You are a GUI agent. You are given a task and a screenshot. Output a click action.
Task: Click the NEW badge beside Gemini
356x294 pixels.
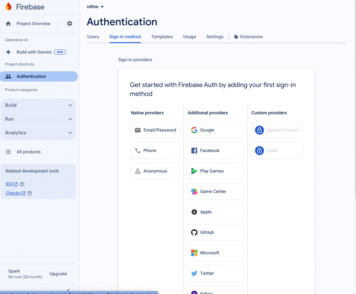[60, 52]
